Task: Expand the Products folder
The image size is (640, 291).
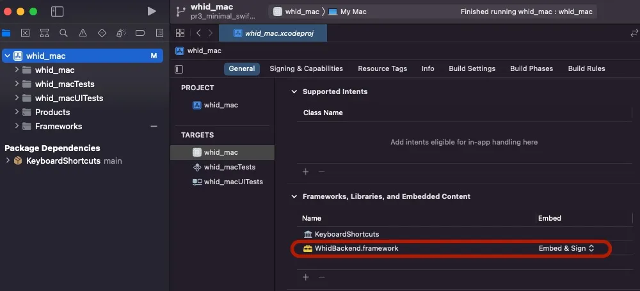Action: click(17, 112)
